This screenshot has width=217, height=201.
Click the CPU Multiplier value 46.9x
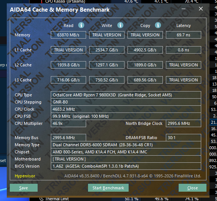point(68,123)
